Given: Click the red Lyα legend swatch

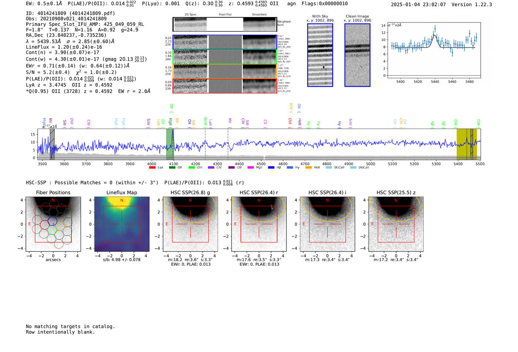Looking at the screenshot, I should tap(152, 167).
